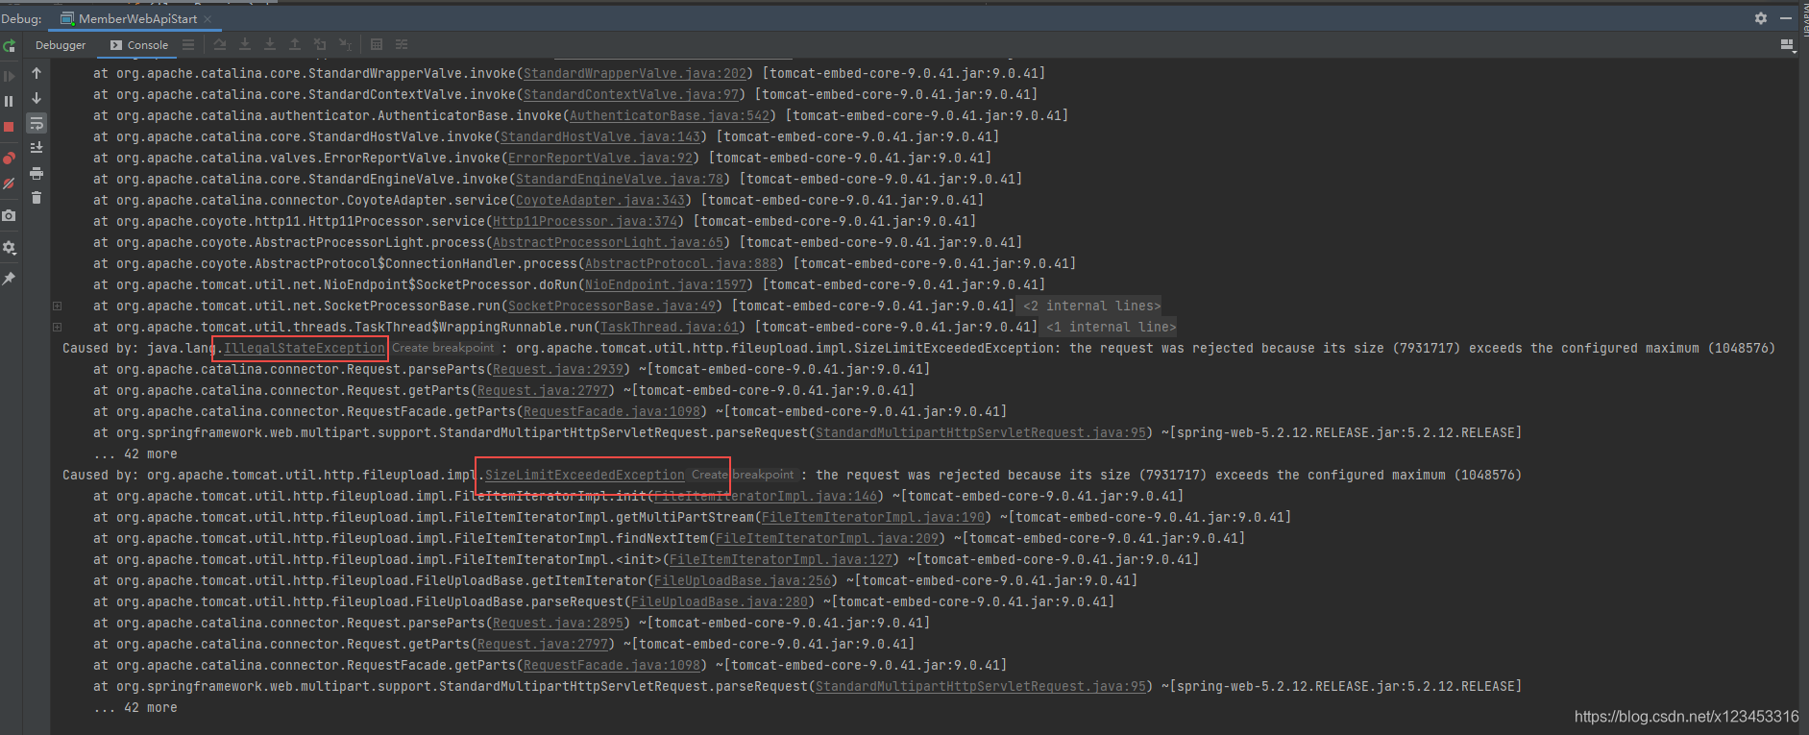Open debugger settings dropdown in left sidebar
The width and height of the screenshot is (1809, 735).
9,248
